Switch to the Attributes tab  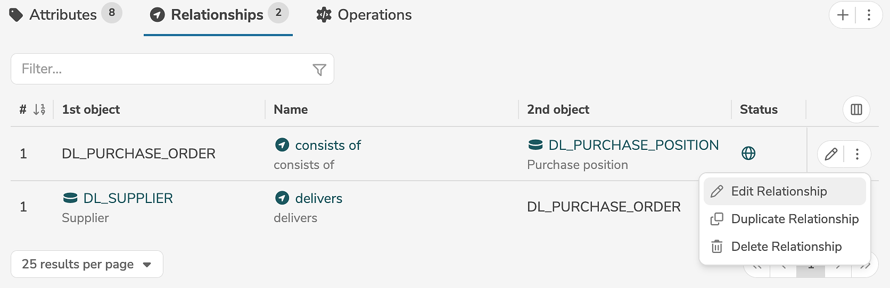pos(63,15)
